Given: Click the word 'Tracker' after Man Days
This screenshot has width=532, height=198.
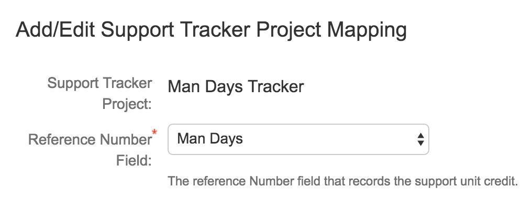Looking at the screenshot, I should click(x=275, y=86).
